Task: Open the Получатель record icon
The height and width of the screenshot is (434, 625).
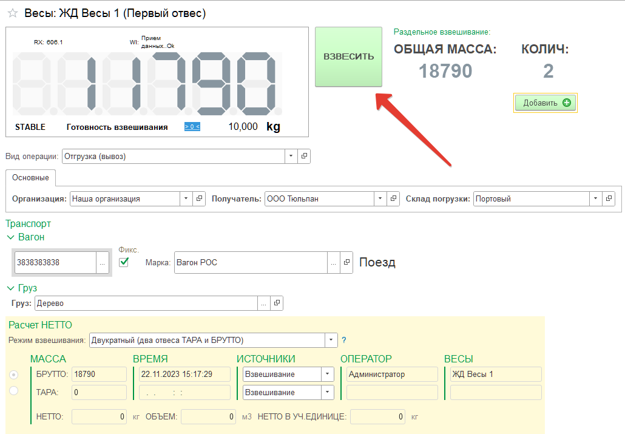Action: tap(394, 198)
